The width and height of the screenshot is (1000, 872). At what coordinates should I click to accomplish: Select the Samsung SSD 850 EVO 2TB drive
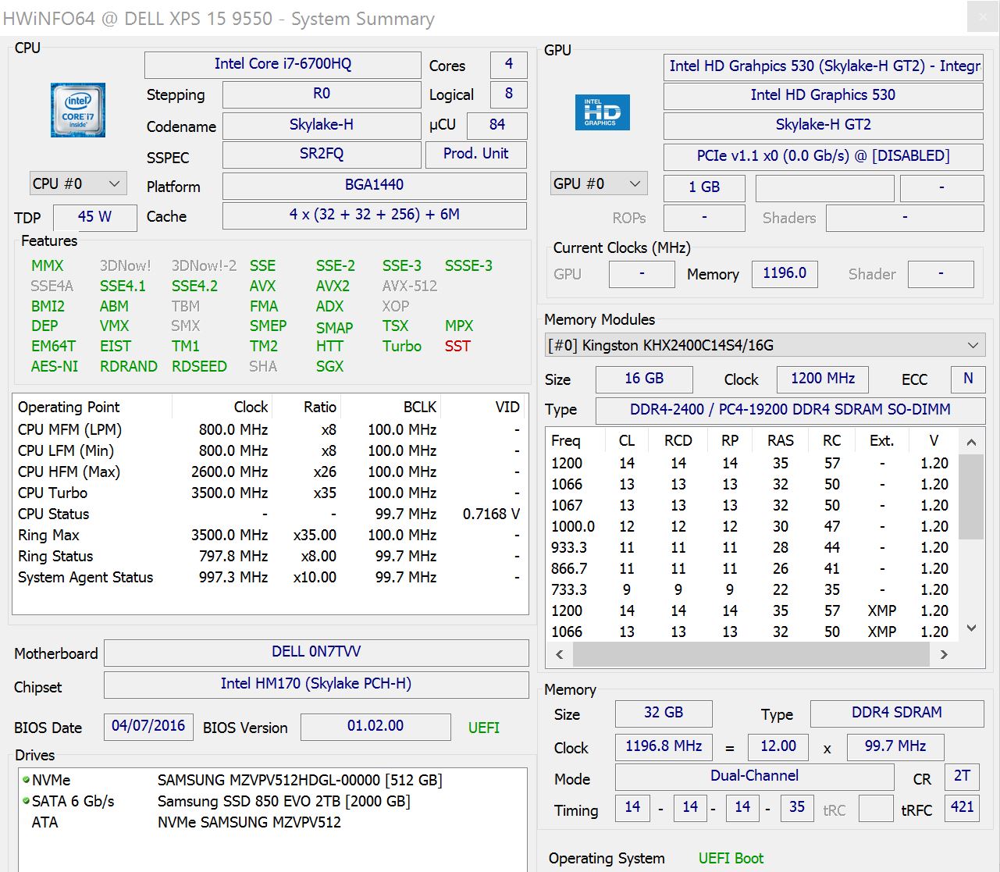coord(284,801)
